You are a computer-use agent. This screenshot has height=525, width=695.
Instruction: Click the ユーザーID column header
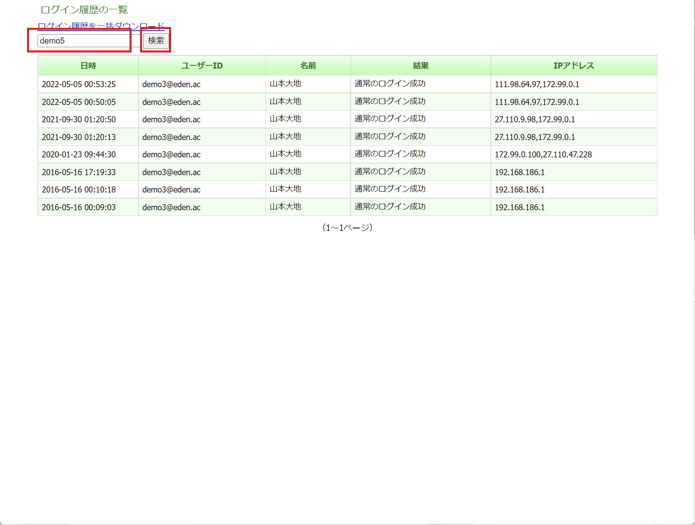[x=202, y=65]
